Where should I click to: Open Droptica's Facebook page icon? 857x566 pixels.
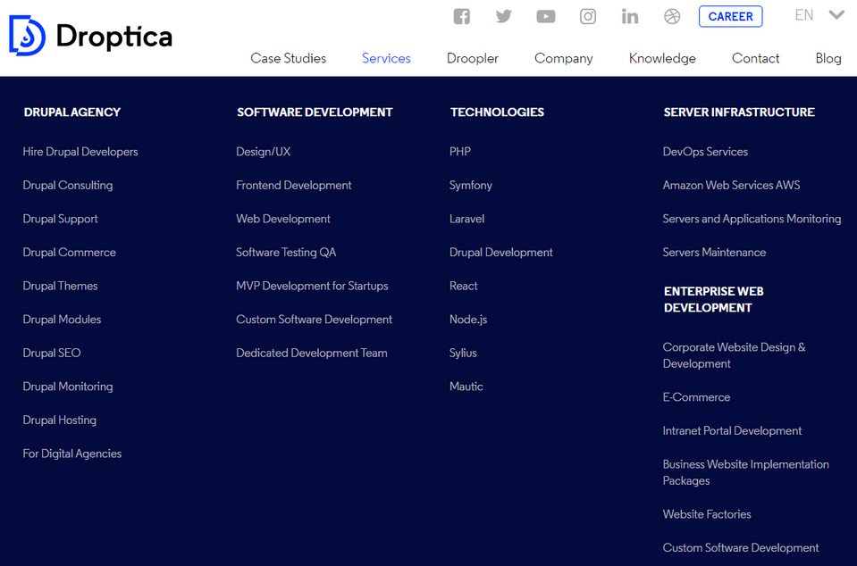462,16
